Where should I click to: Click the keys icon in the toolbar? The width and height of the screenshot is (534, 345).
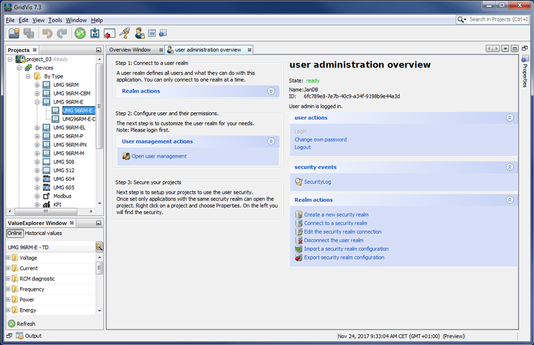click(124, 33)
